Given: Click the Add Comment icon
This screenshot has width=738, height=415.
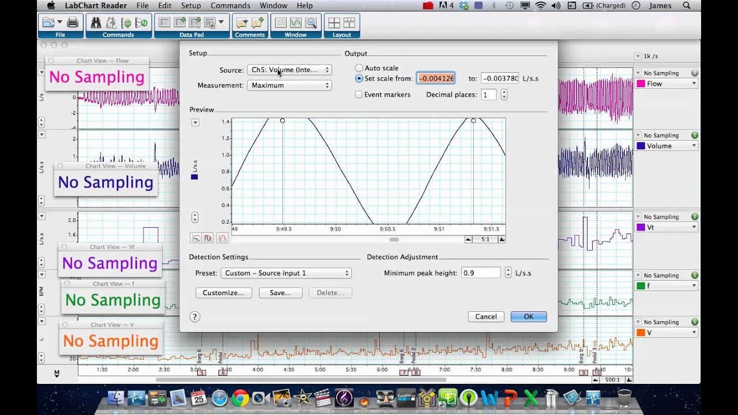Looking at the screenshot, I should coord(258,23).
